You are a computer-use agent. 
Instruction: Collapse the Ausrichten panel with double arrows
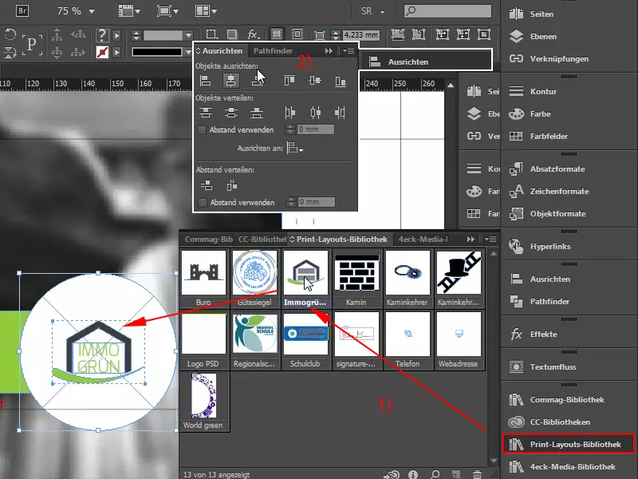[x=329, y=51]
